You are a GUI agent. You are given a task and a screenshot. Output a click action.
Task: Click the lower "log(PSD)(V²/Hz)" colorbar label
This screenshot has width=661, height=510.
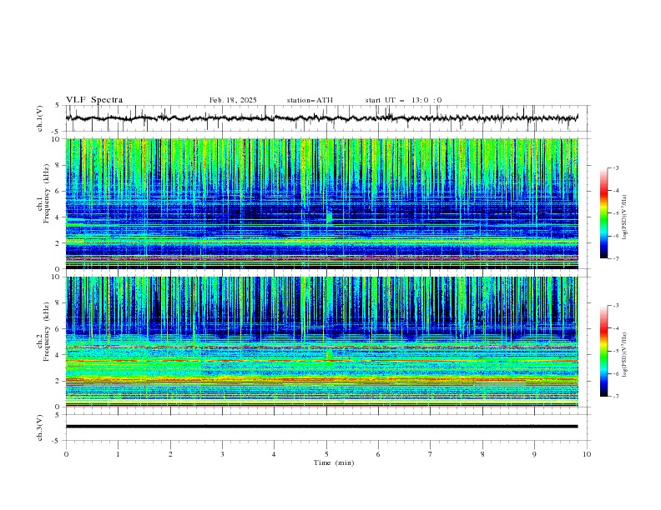pyautogui.click(x=624, y=355)
